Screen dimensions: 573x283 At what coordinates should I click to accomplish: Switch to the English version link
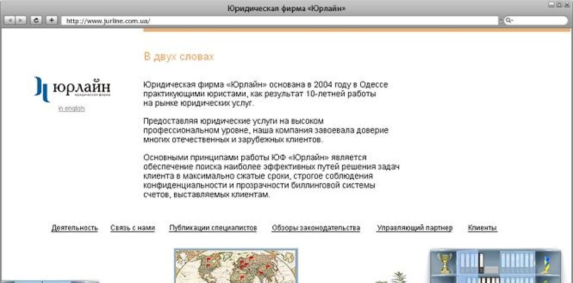click(x=71, y=108)
